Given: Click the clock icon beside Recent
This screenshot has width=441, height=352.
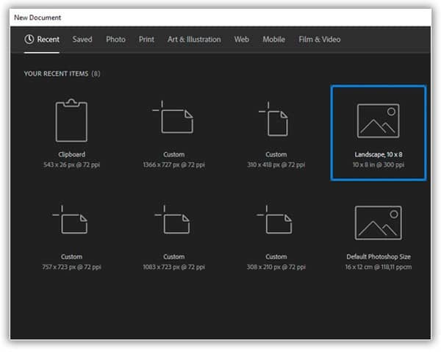Looking at the screenshot, I should tap(29, 40).
